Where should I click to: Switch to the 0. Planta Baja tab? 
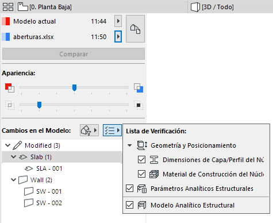pos(45,7)
